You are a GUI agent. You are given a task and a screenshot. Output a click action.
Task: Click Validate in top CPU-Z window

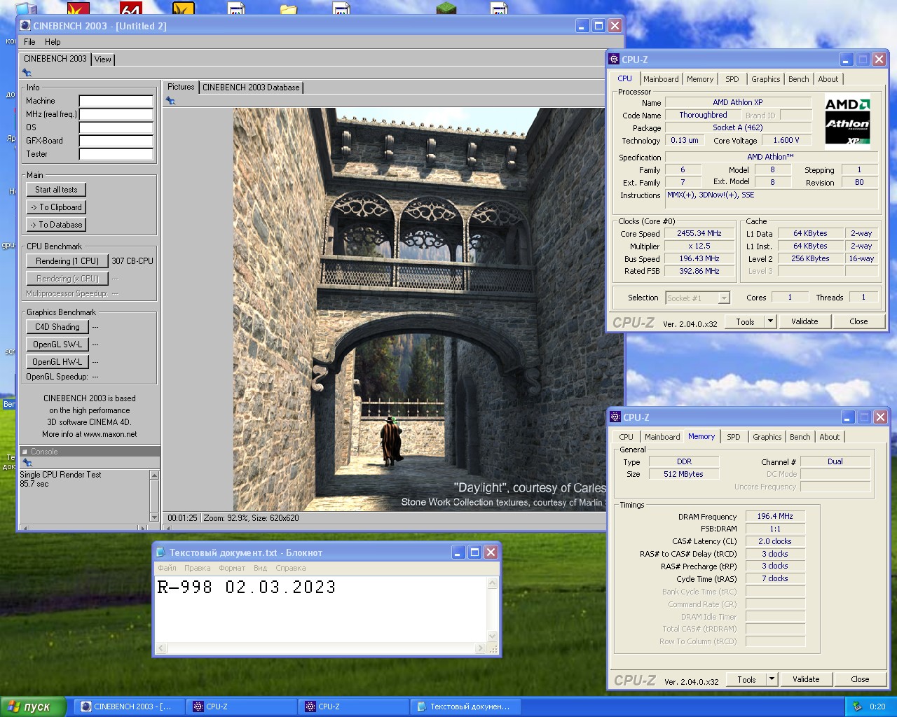pos(804,321)
